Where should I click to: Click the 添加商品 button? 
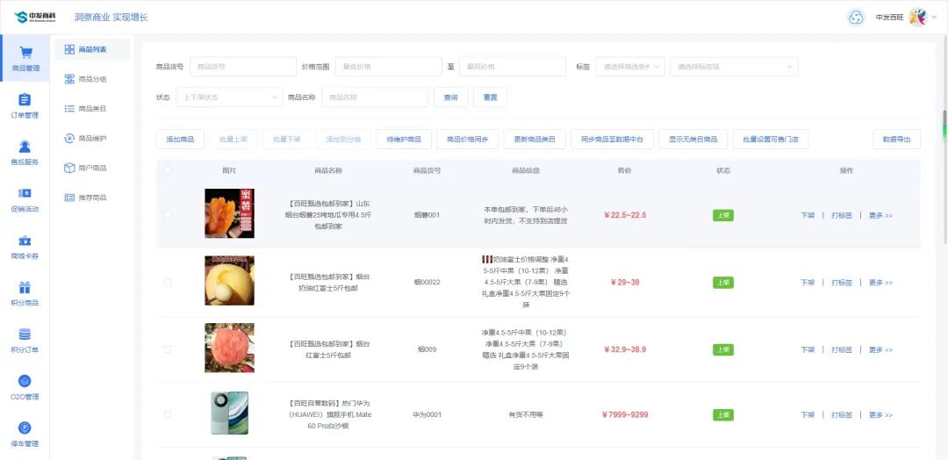180,139
